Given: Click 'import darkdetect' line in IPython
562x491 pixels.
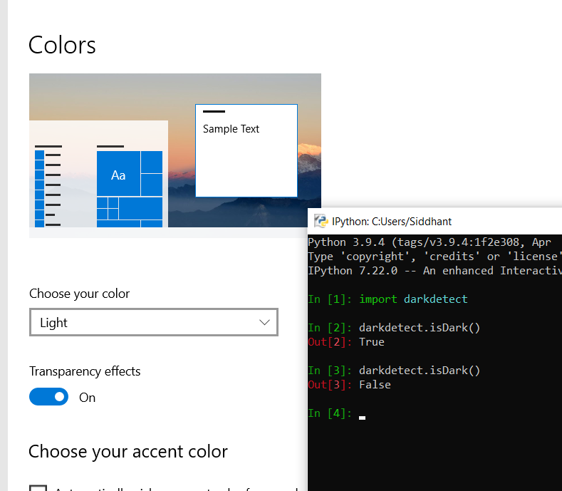Looking at the screenshot, I should coord(387,299).
